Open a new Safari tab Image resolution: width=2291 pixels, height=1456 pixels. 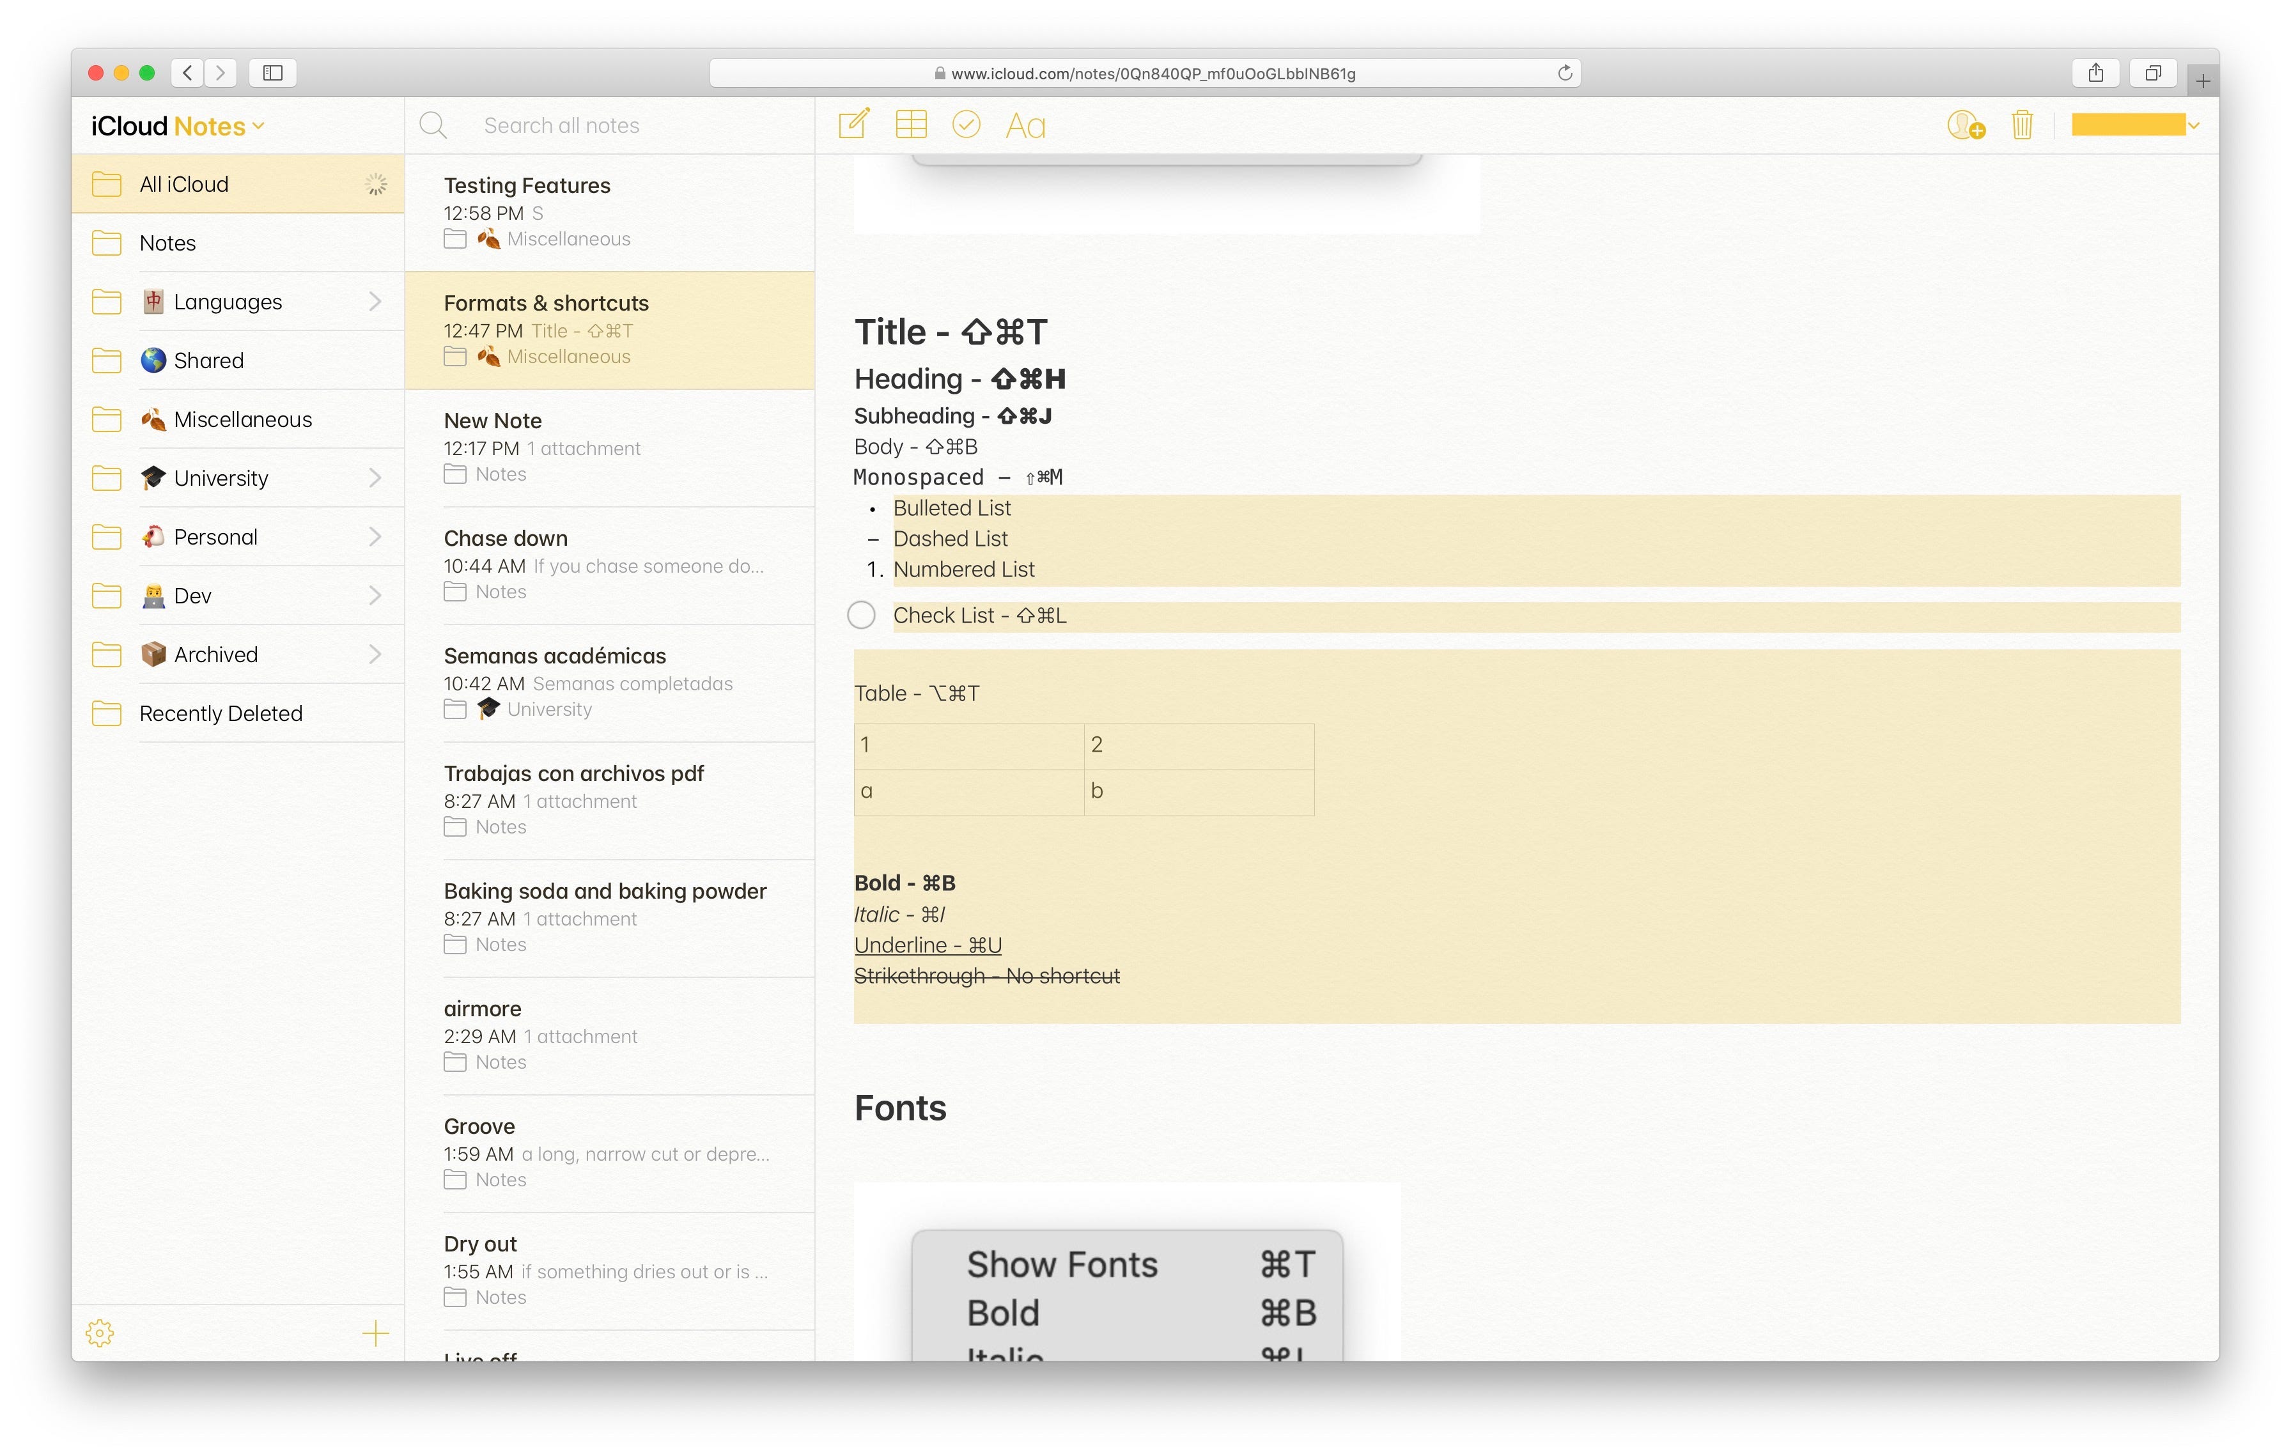2203,81
